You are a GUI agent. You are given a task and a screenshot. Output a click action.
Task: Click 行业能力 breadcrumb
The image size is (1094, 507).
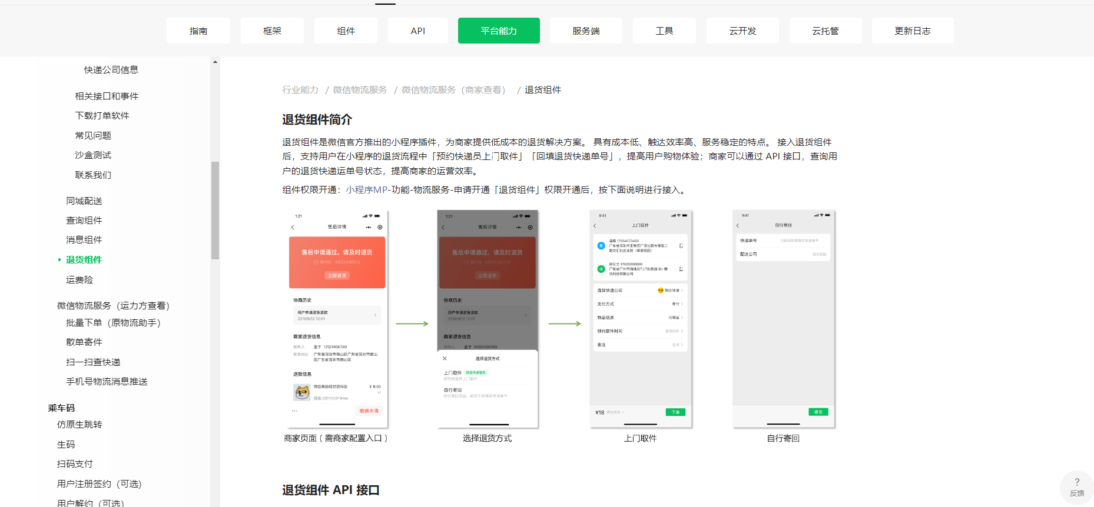click(x=300, y=89)
